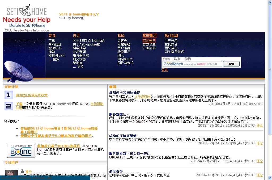Click the user icon beside 猴子
The width and height of the screenshot is (272, 180).
22,171
